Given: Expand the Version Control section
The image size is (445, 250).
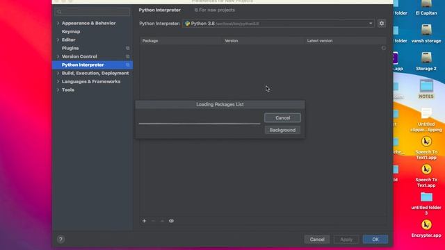Looking at the screenshot, I should 58,56.
